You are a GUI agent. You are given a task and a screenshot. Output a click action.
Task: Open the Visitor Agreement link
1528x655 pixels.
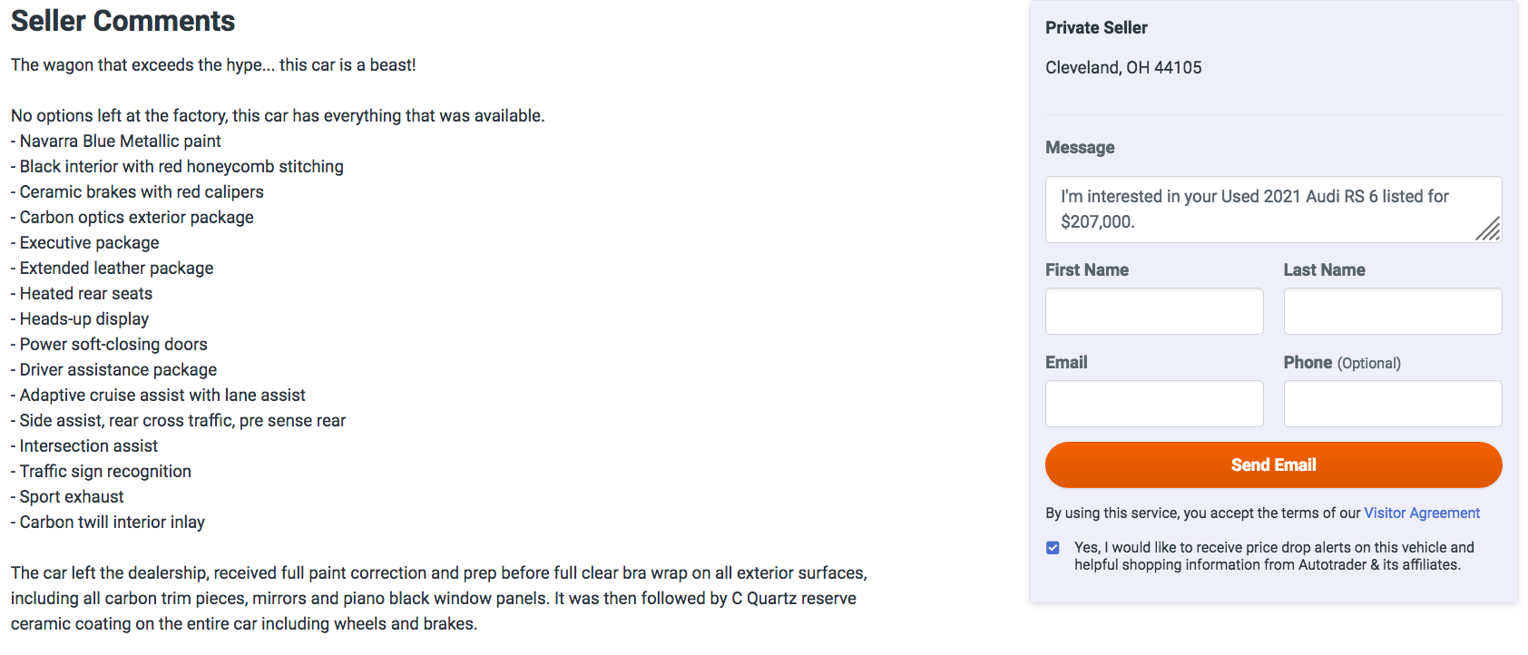pyautogui.click(x=1421, y=513)
